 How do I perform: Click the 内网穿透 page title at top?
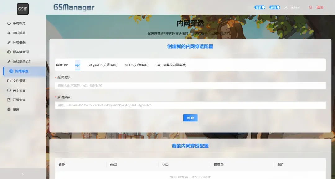pyautogui.click(x=190, y=23)
